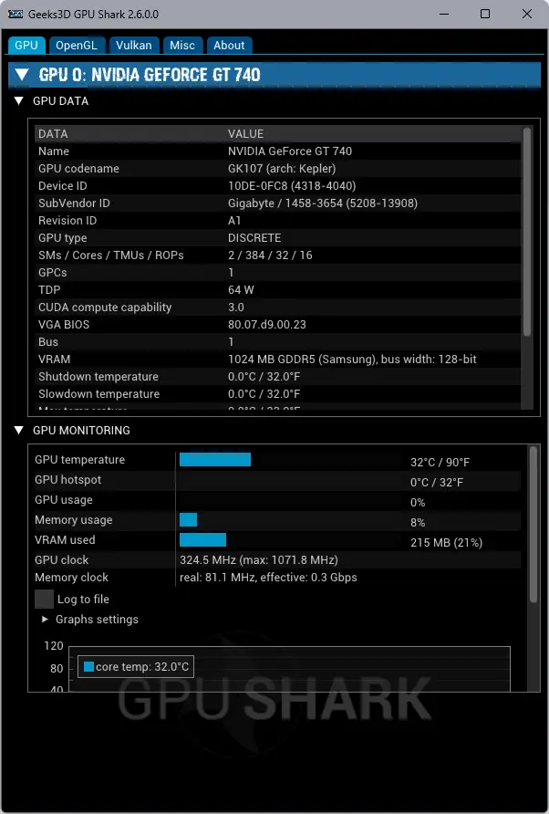
Task: Click the core temp legend color square
Action: click(x=88, y=667)
